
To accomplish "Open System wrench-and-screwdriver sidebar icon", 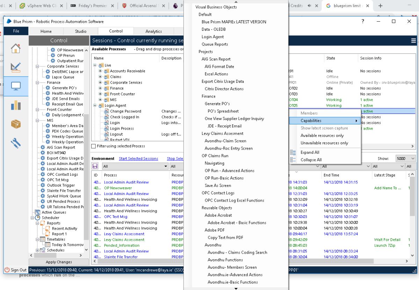I will [16, 143].
